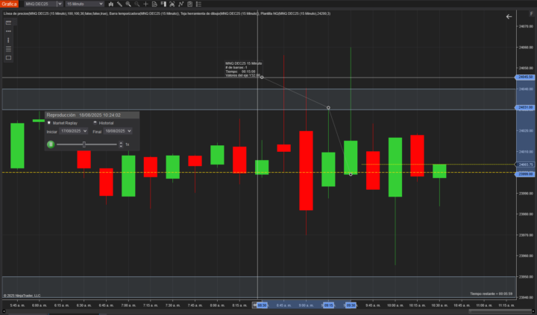
Task: Select the Market Replay radio button
Action: [x=49, y=123]
